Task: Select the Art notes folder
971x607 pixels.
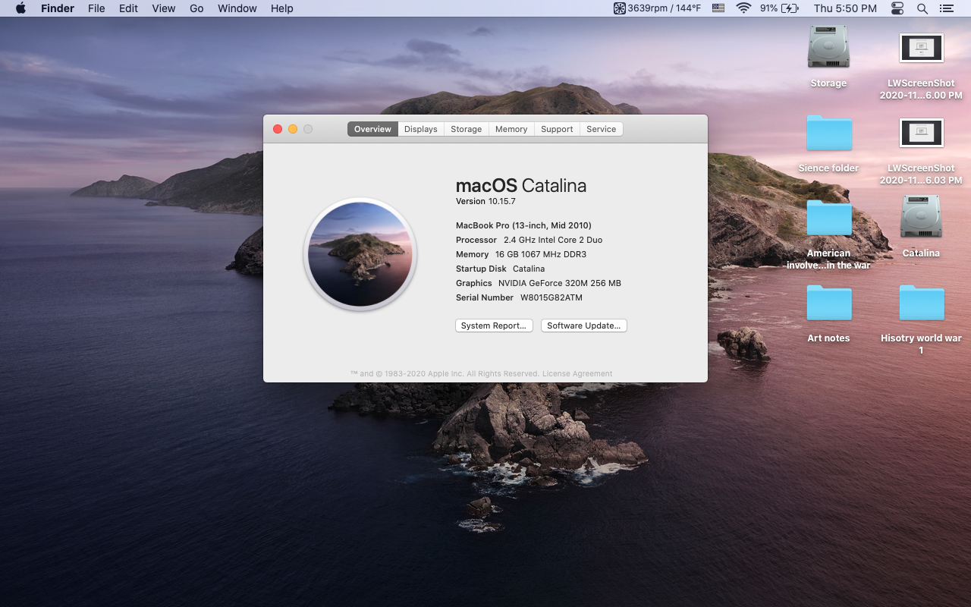Action: [x=828, y=303]
